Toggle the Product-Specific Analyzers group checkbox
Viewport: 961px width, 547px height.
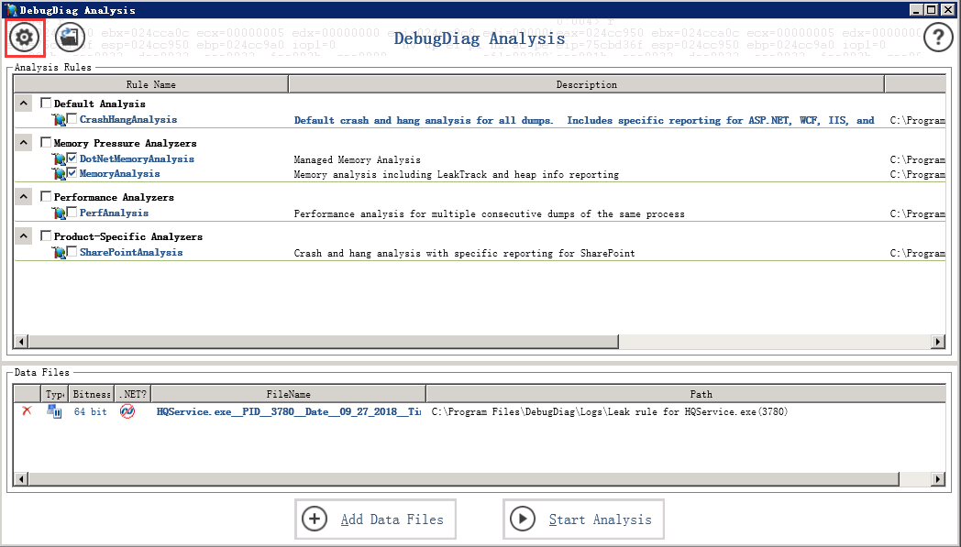[x=46, y=235]
